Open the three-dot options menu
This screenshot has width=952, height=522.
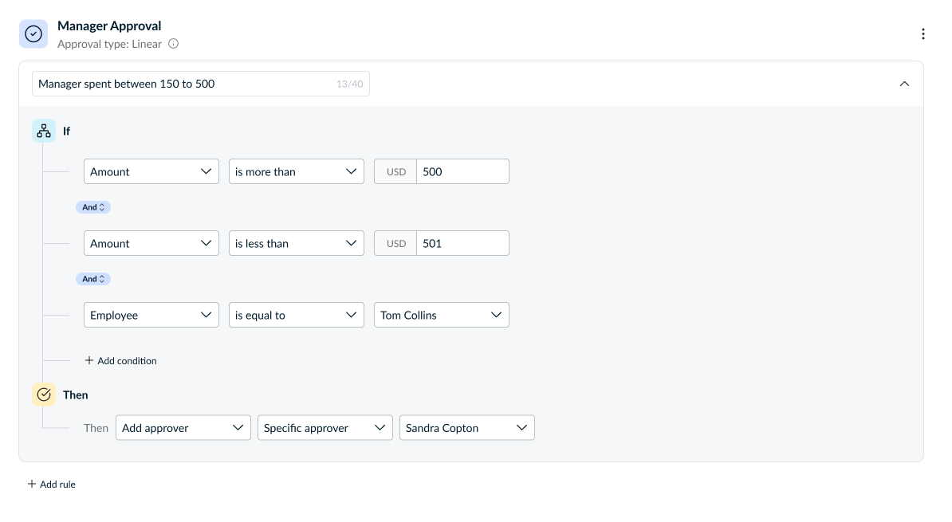pyautogui.click(x=922, y=33)
